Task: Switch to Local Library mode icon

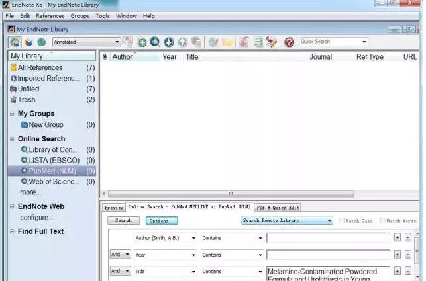Action: 28,42
